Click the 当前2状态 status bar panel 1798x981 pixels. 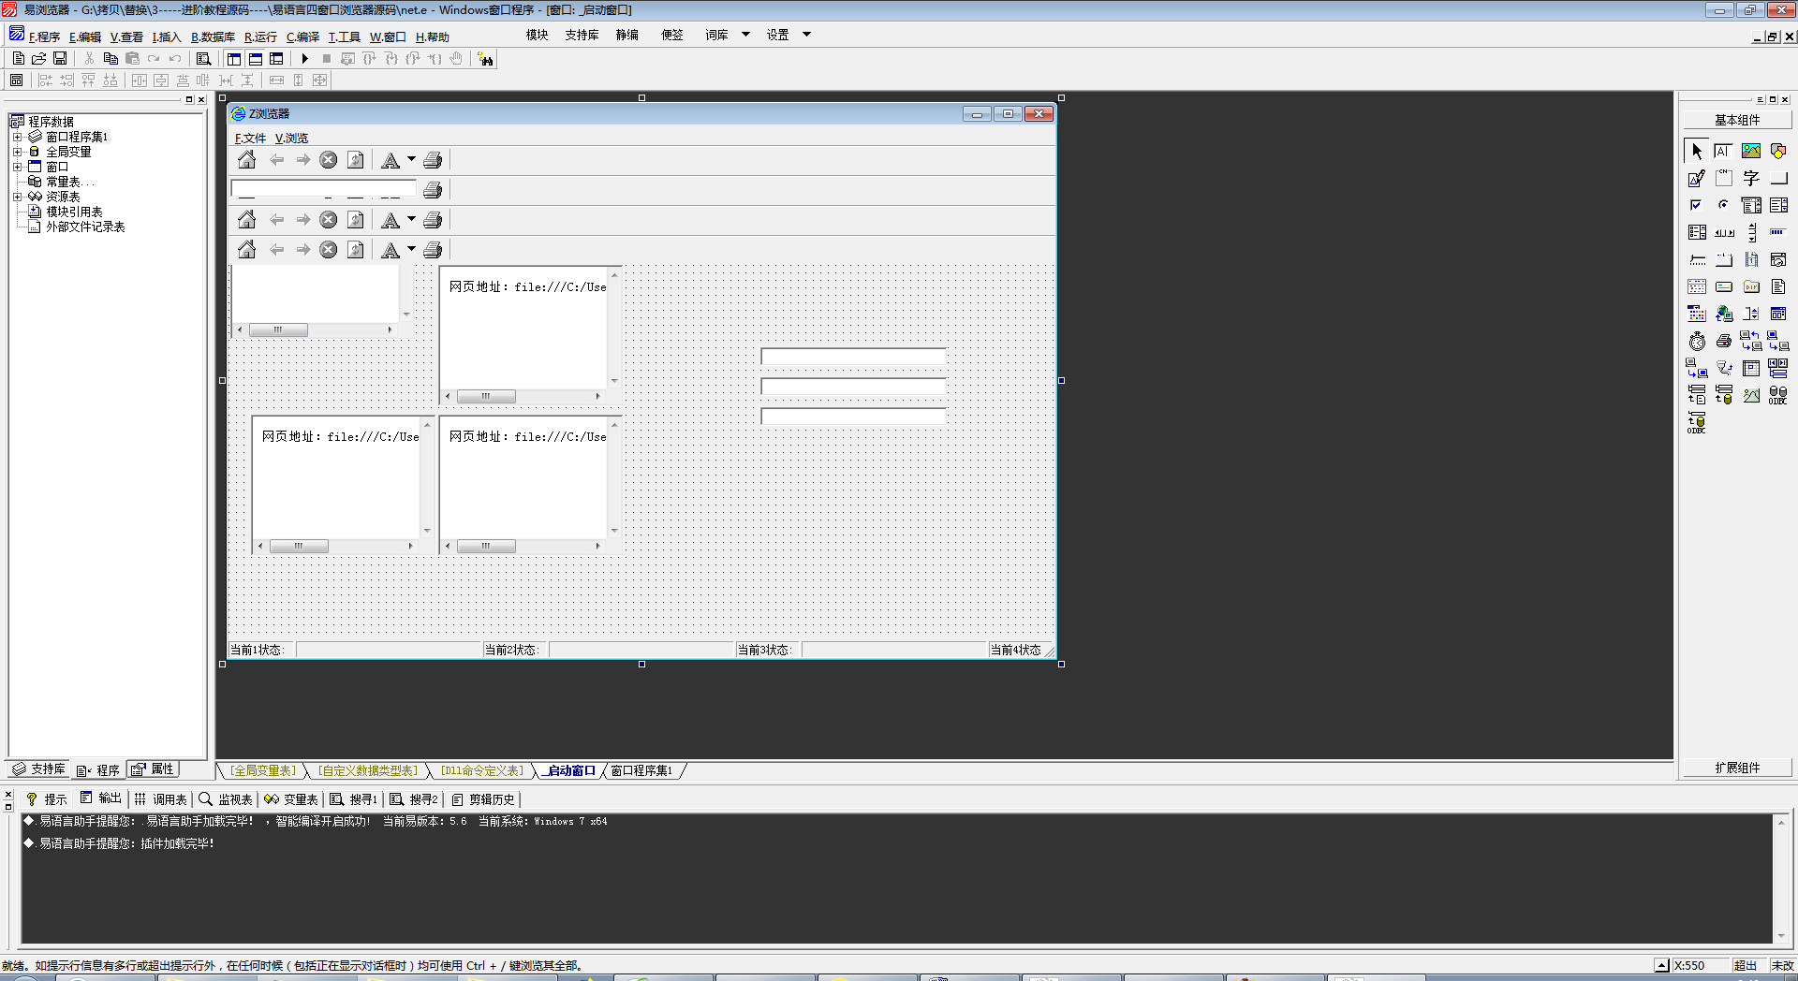pyautogui.click(x=514, y=650)
